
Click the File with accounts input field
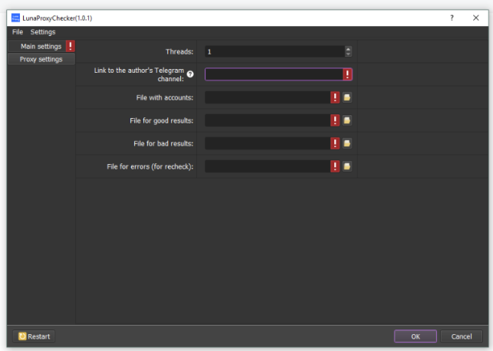(x=268, y=97)
